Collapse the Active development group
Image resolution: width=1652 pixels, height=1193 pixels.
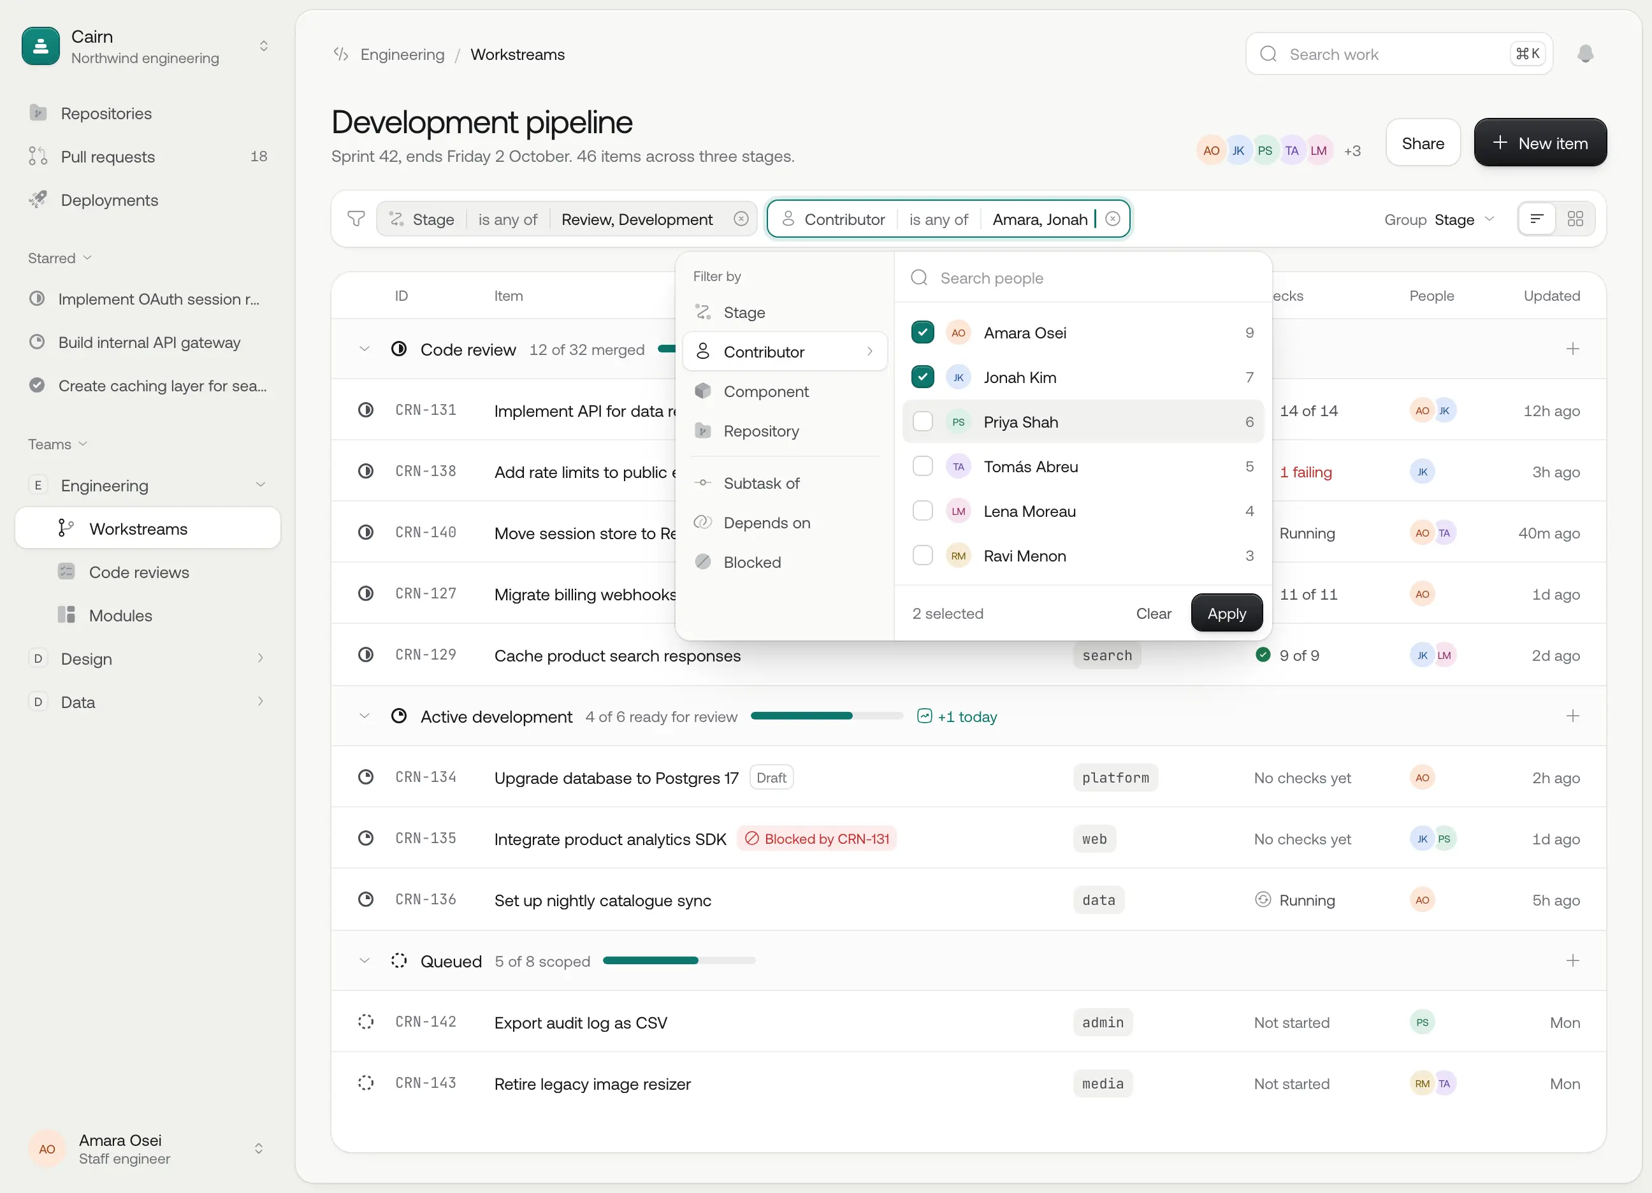coord(364,717)
